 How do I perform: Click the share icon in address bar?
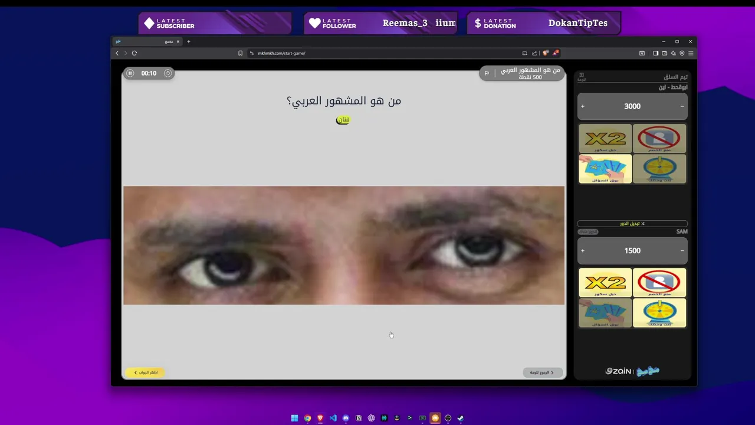[x=534, y=53]
